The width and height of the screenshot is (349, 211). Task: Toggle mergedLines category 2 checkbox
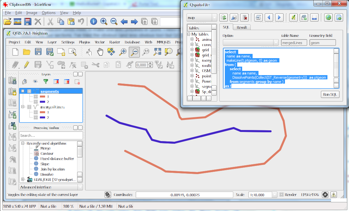pyautogui.click(x=36, y=117)
